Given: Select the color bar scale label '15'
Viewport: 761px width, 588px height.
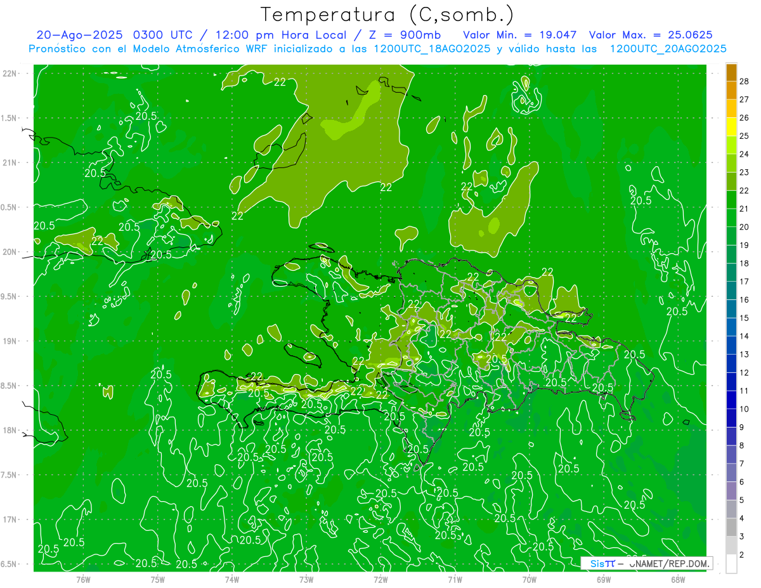Looking at the screenshot, I should click(745, 318).
